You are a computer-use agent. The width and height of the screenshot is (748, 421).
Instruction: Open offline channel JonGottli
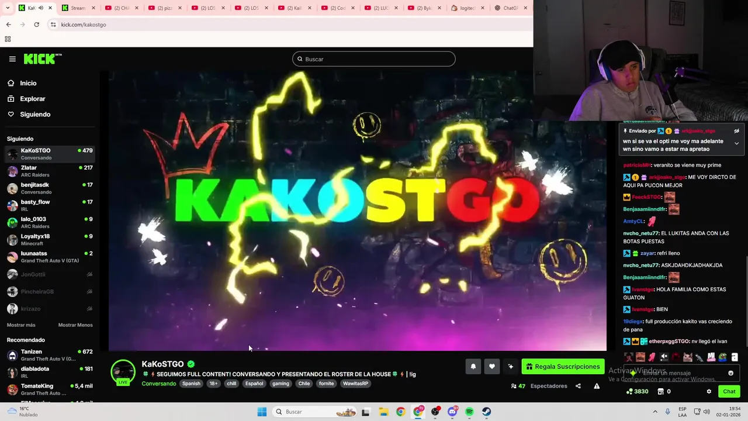50,274
